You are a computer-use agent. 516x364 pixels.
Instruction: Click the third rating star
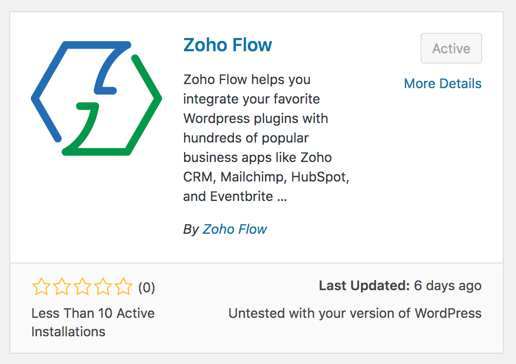(x=82, y=287)
